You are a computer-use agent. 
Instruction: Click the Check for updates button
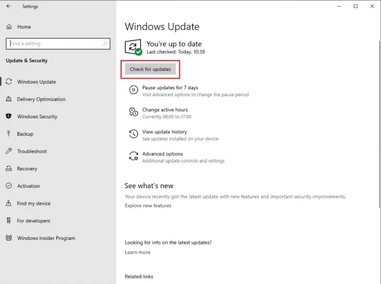[x=150, y=69]
